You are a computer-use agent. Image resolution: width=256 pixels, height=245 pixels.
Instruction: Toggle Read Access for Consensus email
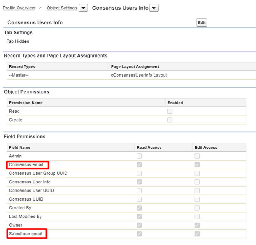pos(139,165)
